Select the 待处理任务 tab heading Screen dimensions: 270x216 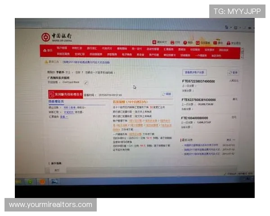pyautogui.click(x=56, y=102)
